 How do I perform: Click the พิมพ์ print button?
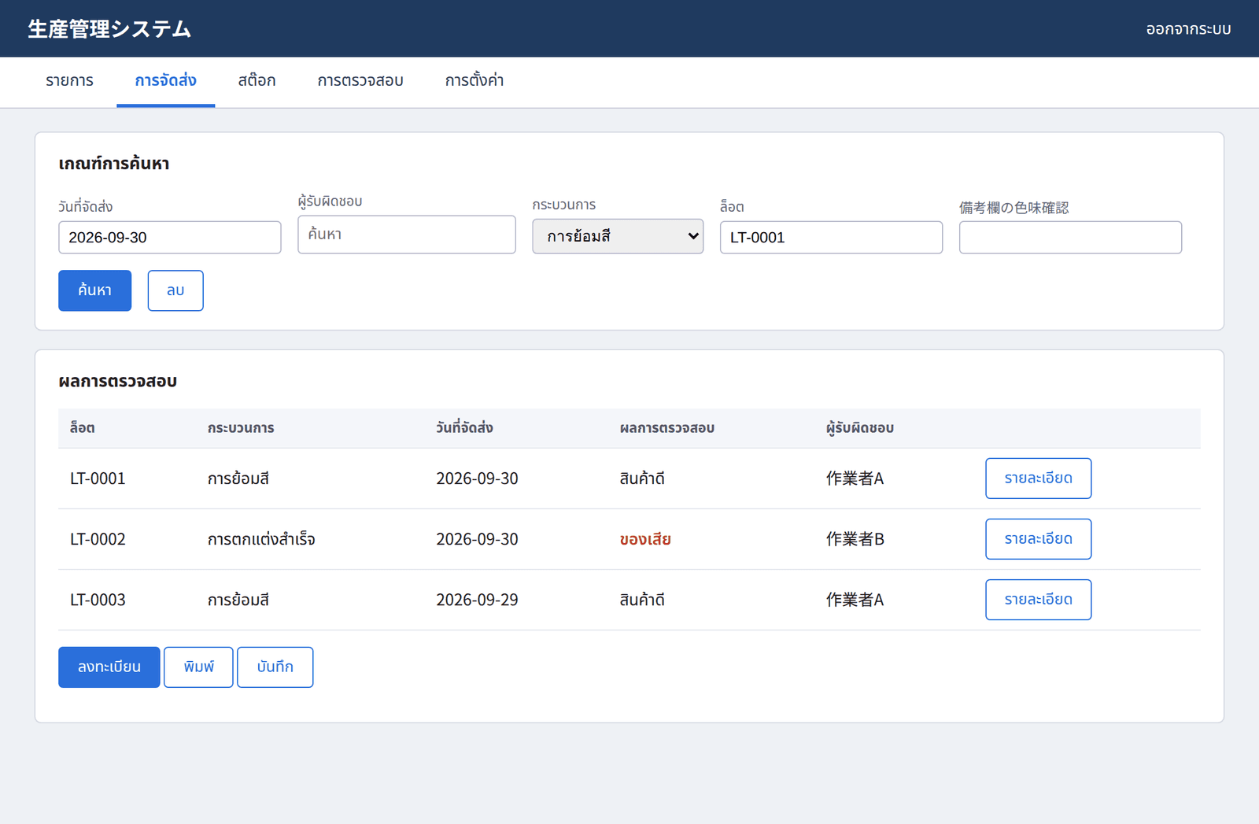pos(198,667)
